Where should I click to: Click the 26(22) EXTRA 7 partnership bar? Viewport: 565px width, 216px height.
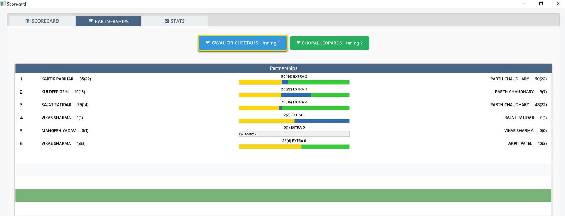294,95
